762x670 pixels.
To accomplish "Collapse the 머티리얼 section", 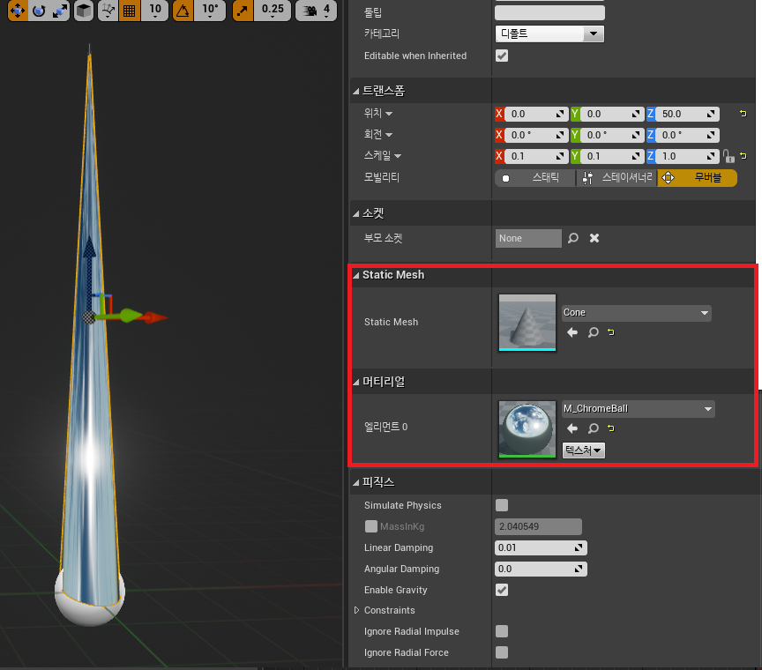I will [355, 382].
